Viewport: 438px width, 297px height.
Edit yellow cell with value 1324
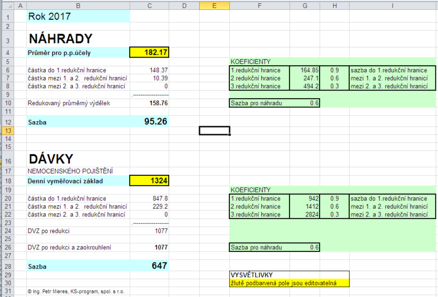[149, 181]
